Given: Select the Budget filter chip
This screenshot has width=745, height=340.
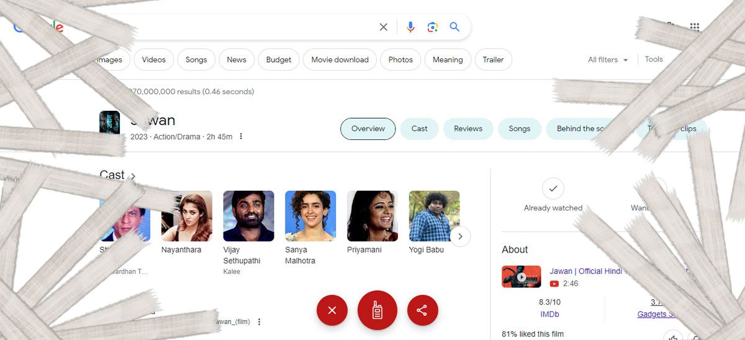Looking at the screenshot, I should [x=279, y=59].
